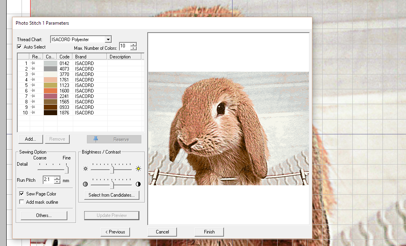Click the reserve pin for thread row 10
Screen dimensions: 406x246
[x=33, y=112]
